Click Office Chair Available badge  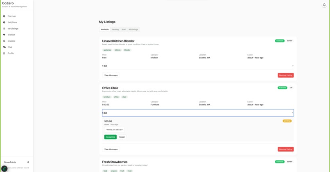tap(283, 88)
